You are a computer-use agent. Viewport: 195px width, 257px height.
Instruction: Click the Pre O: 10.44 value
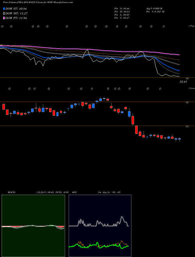tap(122, 9)
